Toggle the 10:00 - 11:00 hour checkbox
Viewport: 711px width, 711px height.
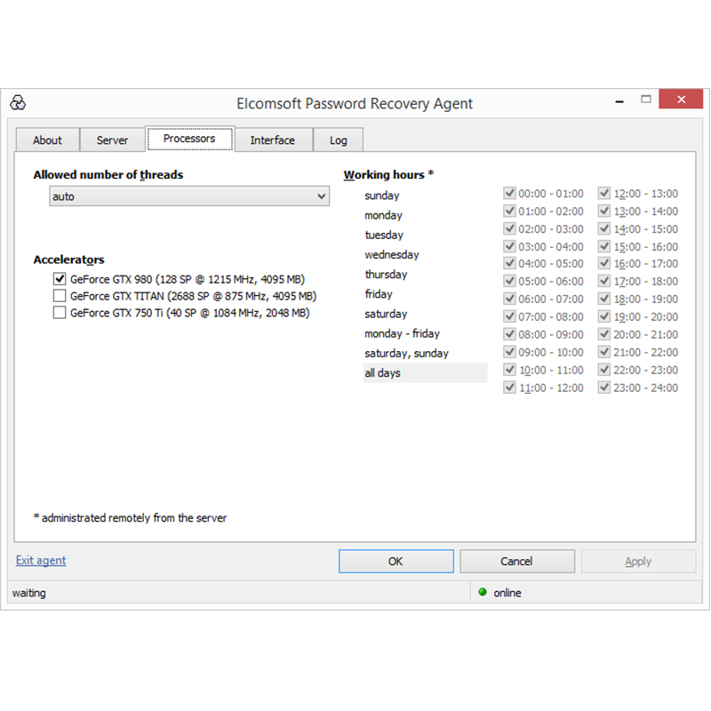[509, 370]
